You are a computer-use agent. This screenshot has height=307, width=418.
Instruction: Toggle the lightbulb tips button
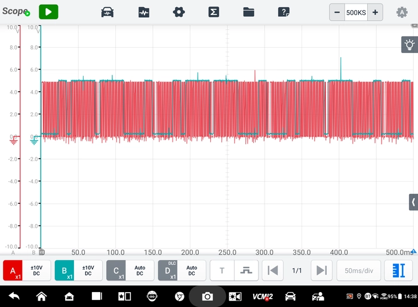tap(410, 45)
